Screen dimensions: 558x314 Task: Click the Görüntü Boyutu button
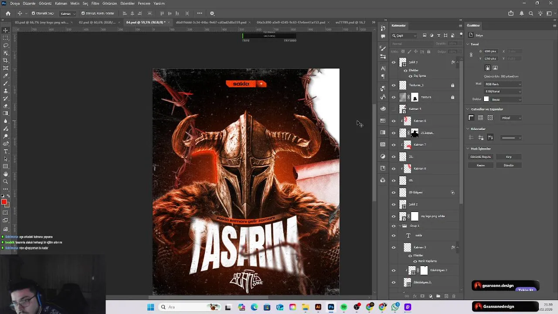click(x=481, y=157)
